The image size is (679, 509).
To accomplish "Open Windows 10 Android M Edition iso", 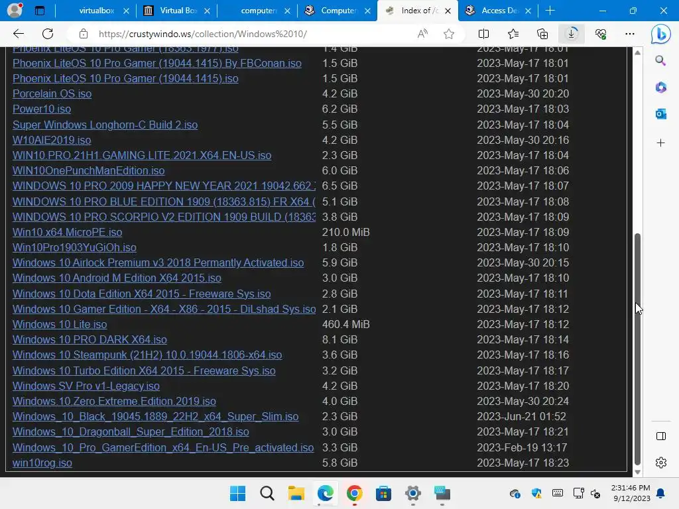I will 117,278.
